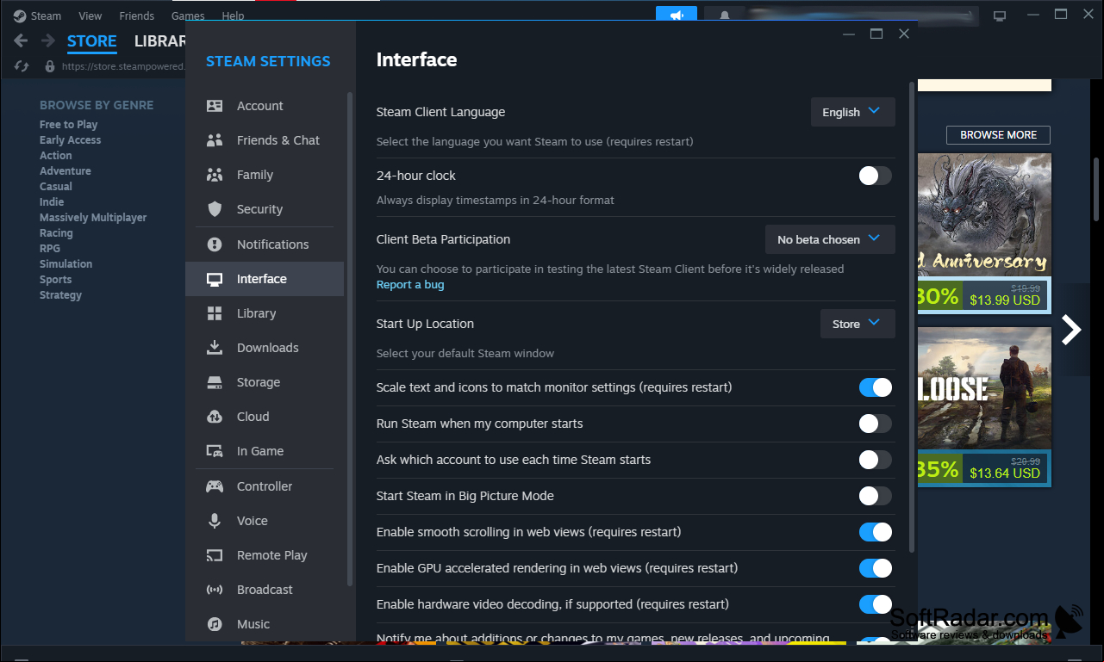Viewport: 1104px width, 662px height.
Task: Click the Storage drive icon
Action: point(215,382)
